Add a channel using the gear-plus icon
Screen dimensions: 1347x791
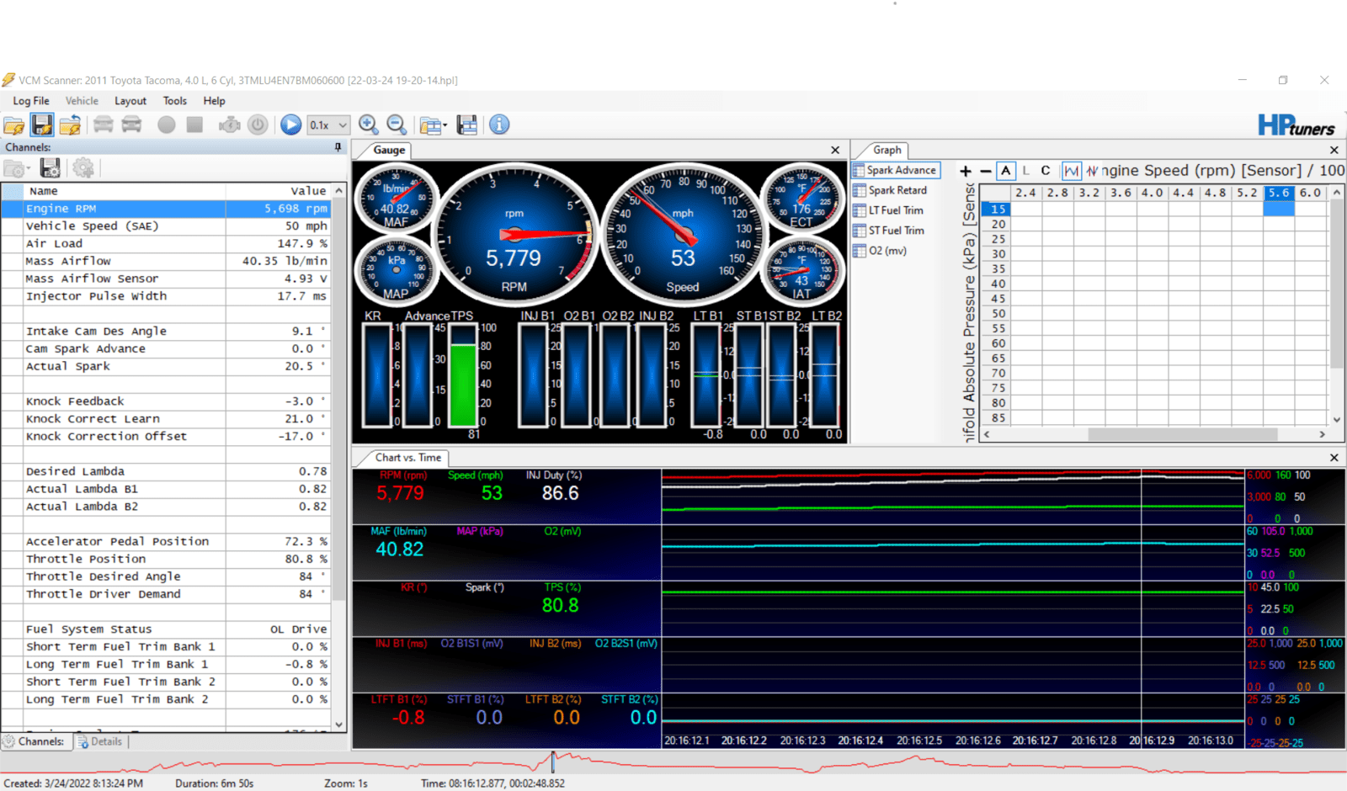click(x=83, y=168)
